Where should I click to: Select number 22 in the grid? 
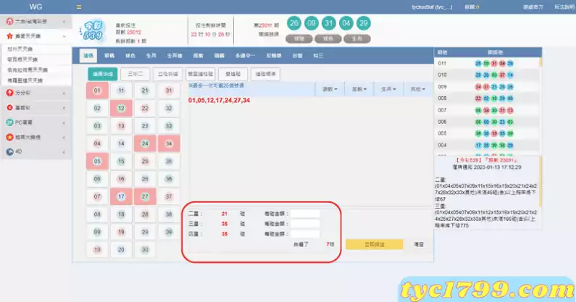tap(145, 108)
